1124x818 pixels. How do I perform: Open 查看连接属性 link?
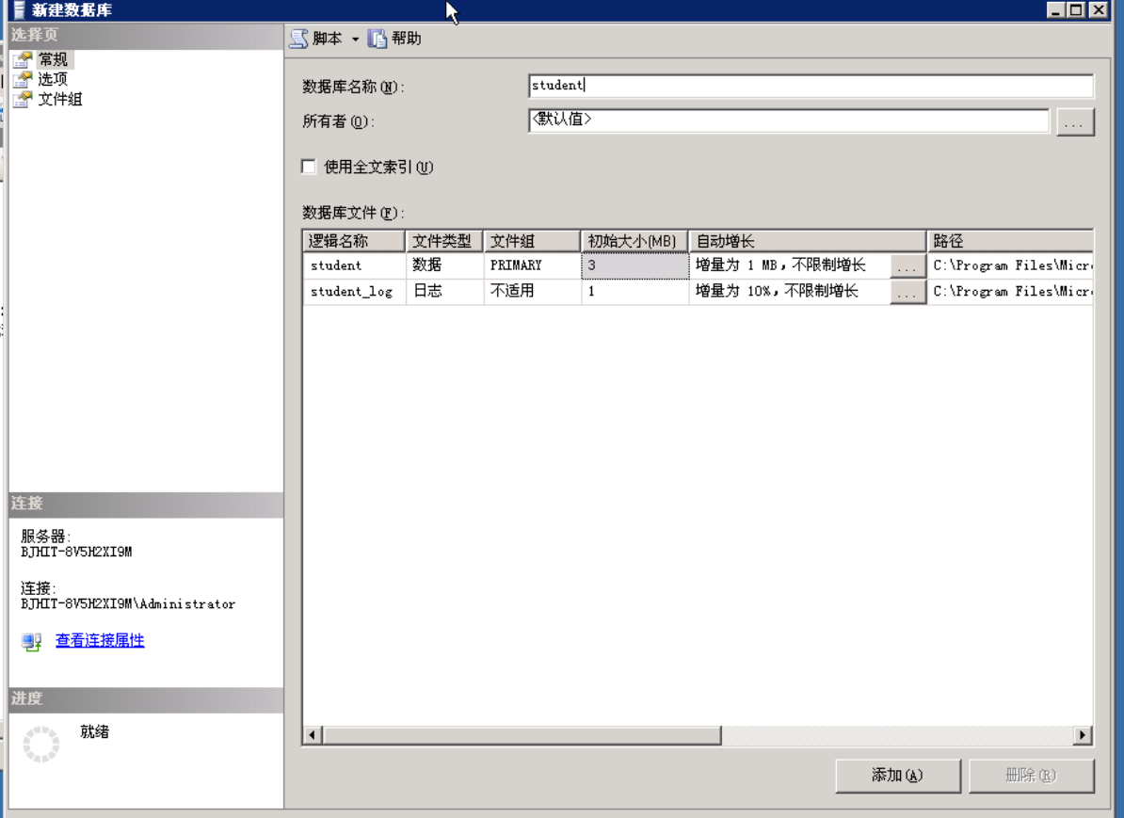100,640
